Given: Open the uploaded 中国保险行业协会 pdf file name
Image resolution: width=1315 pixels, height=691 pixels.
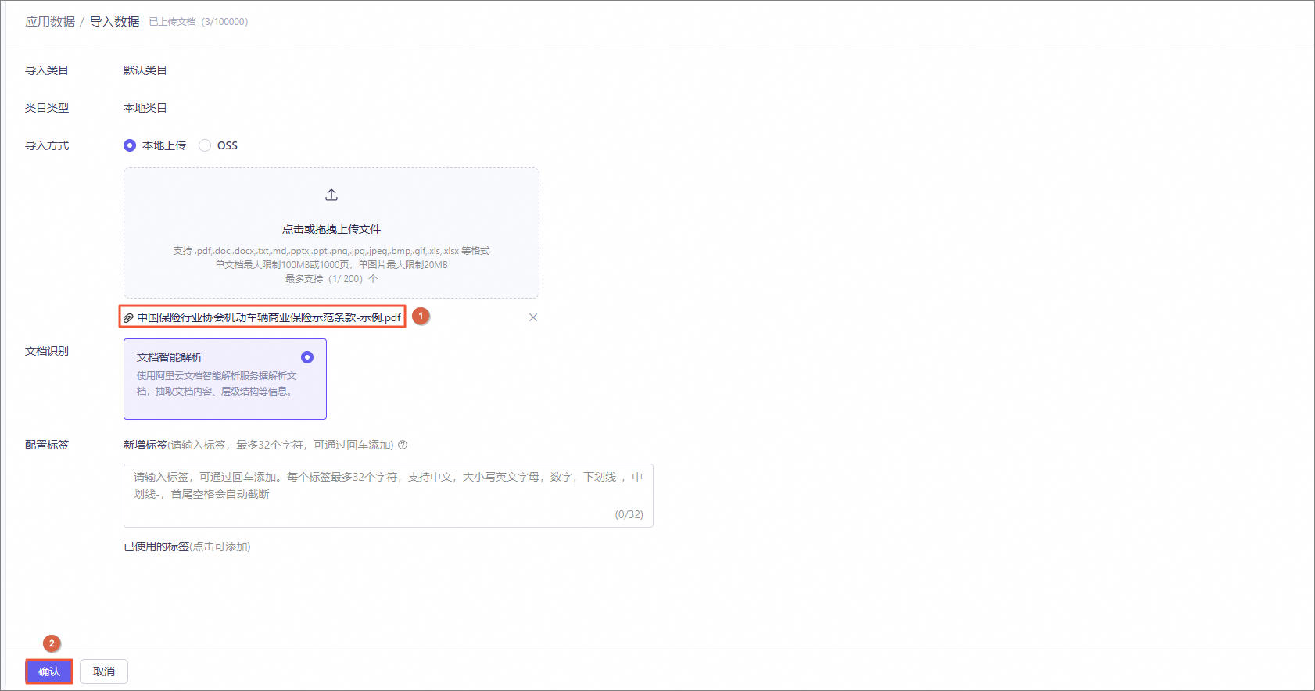Looking at the screenshot, I should click(269, 317).
